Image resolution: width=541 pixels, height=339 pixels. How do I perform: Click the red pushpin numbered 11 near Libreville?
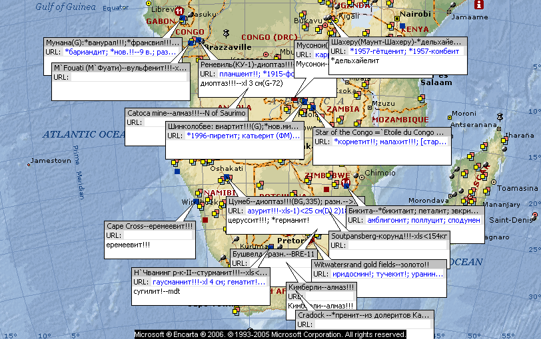(179, 11)
